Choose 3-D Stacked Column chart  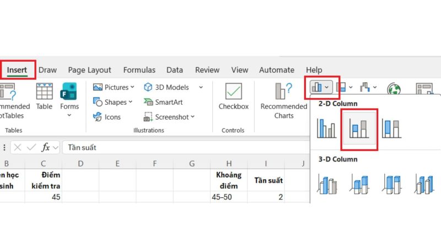tap(359, 185)
